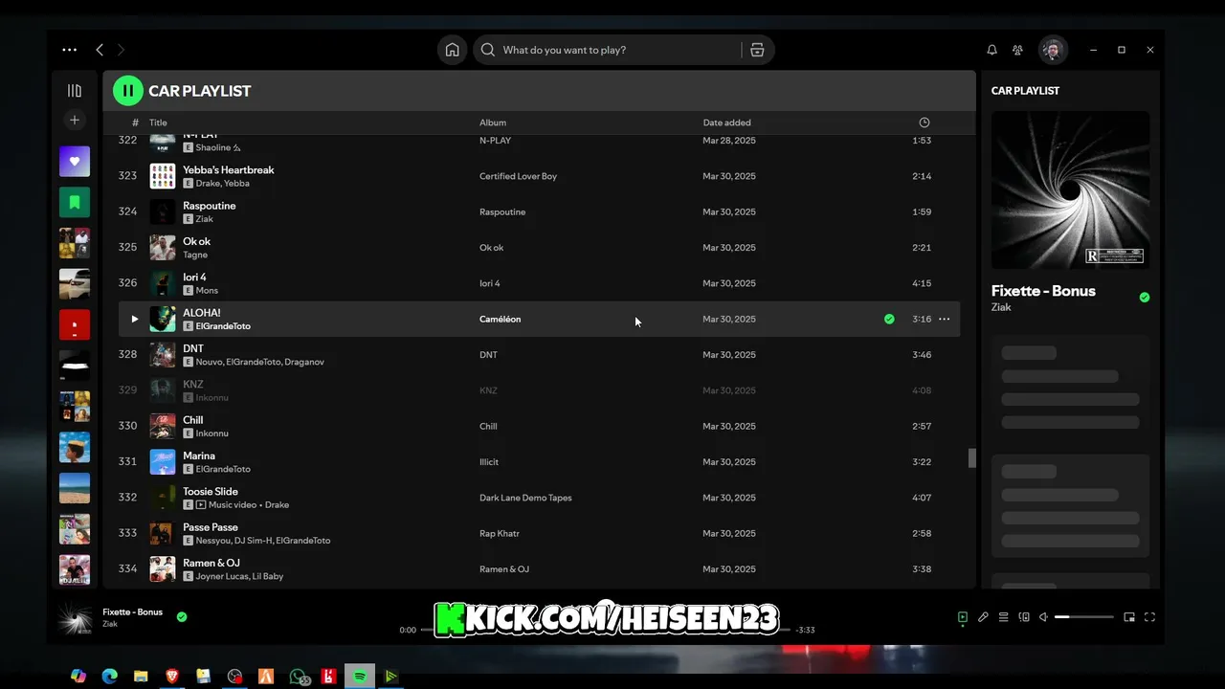Open the Illicit album link

(489, 462)
